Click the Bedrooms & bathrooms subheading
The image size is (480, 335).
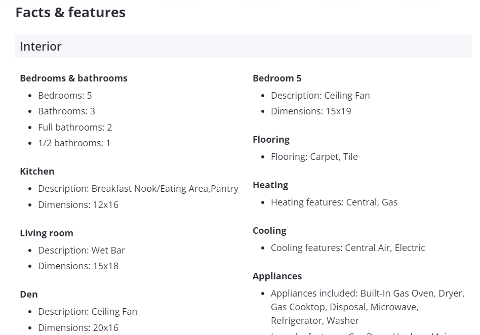73,78
